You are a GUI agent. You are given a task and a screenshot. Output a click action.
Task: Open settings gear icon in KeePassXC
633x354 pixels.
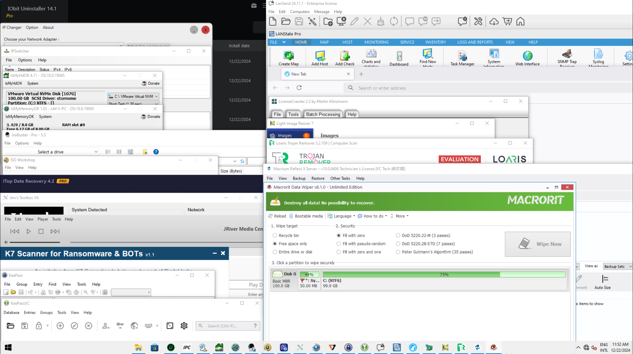[x=184, y=326]
